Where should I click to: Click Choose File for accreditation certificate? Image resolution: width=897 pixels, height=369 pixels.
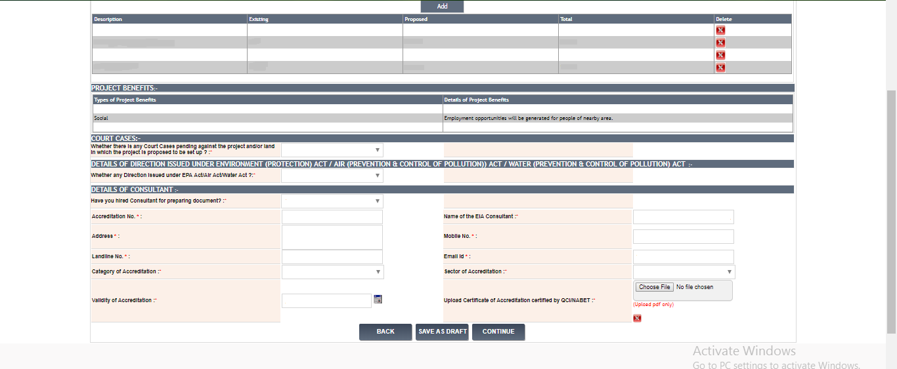click(x=655, y=287)
